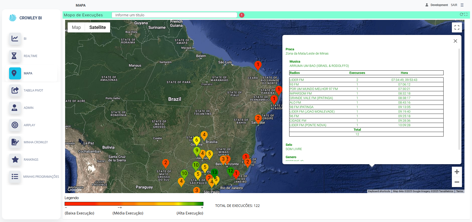Image resolution: width=472 pixels, height=222 pixels.
Task: Open the Rankings star icon
Action: (x=15, y=159)
